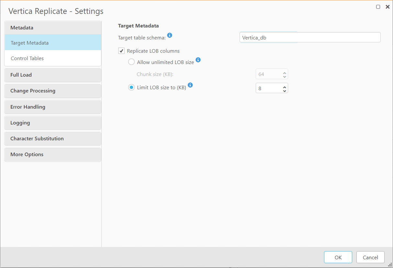Image resolution: width=393 pixels, height=268 pixels.
Task: Select the Allow unlimited LOB size option
Action: point(131,62)
